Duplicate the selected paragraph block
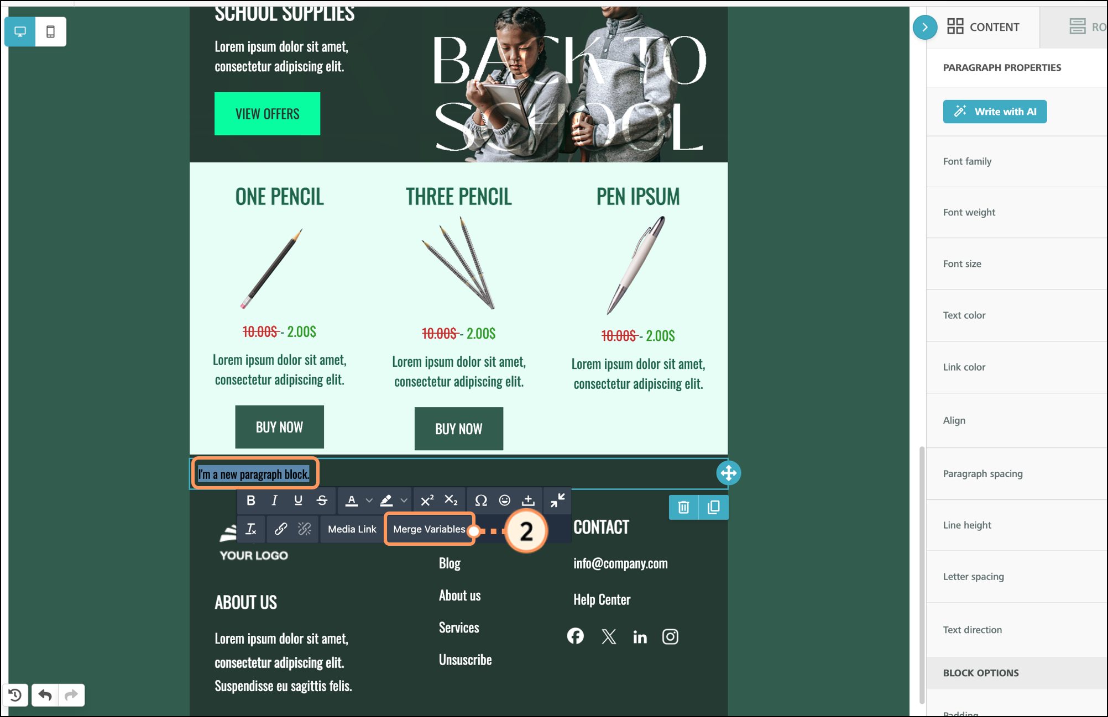Screen dimensions: 1108x717 pos(714,507)
